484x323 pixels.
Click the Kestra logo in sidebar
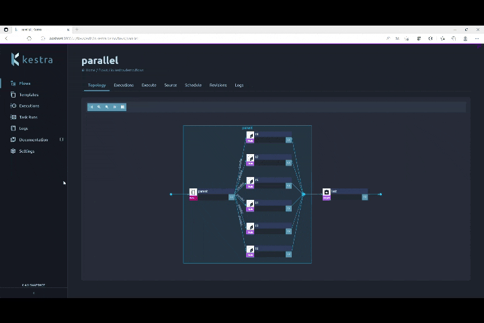tap(32, 59)
